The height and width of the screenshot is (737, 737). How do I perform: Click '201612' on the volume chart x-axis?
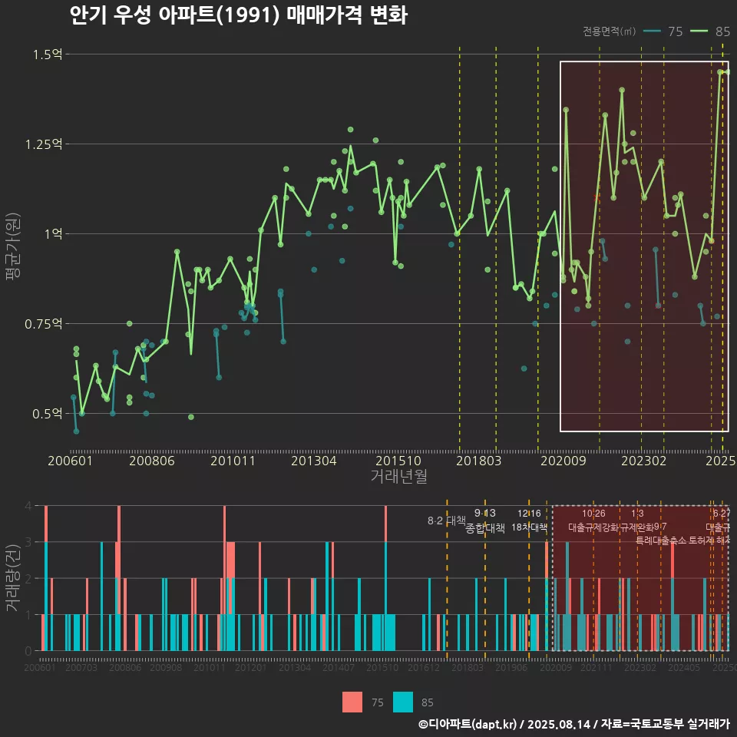point(424,667)
